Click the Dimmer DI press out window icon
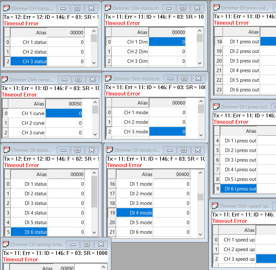The height and width of the screenshot is (270, 276). [217, 8]
